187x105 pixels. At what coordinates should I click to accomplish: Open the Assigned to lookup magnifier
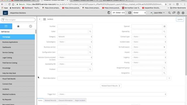click(x=164, y=73)
